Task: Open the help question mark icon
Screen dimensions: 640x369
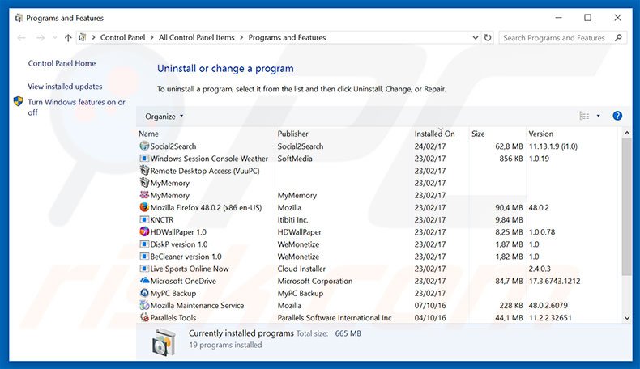Action: coord(617,116)
